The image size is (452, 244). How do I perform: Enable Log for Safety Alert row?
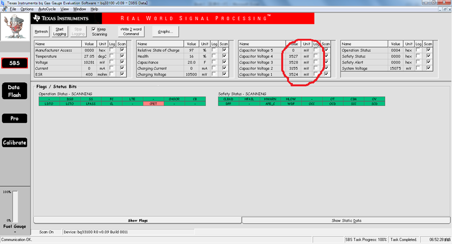[x=418, y=62]
